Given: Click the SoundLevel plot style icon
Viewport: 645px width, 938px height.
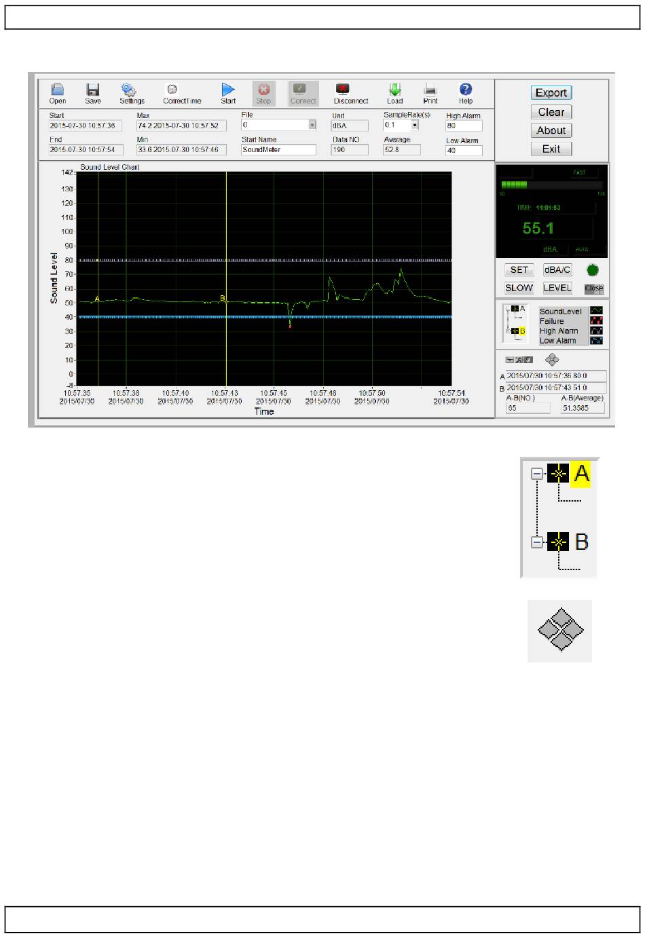Looking at the screenshot, I should tap(596, 311).
